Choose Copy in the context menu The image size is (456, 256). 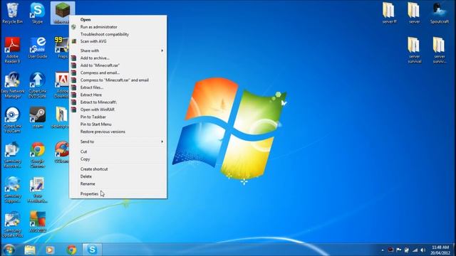click(118, 159)
